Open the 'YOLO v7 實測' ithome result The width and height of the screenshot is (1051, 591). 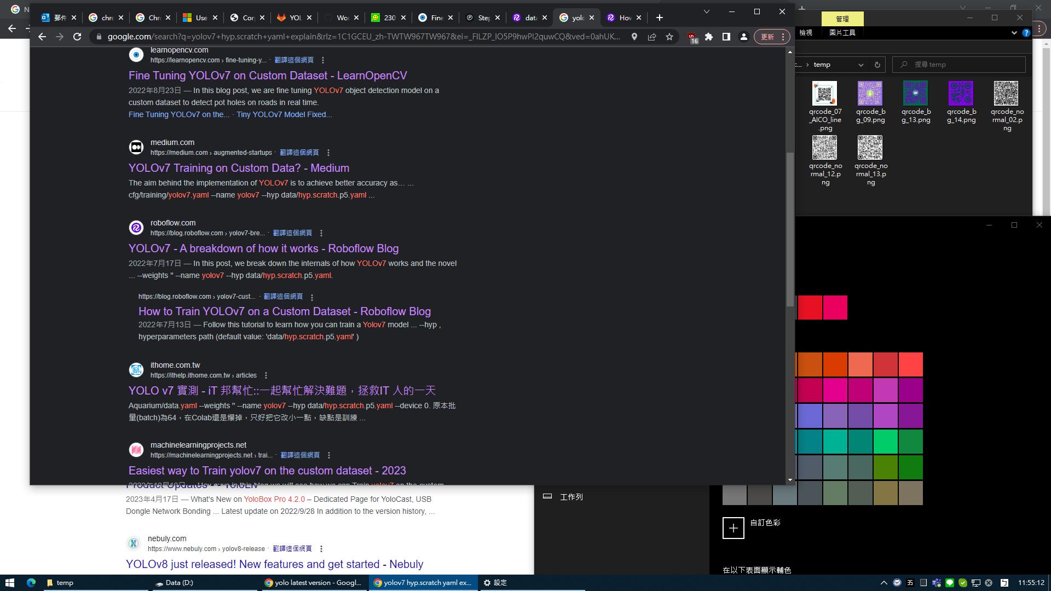click(282, 390)
